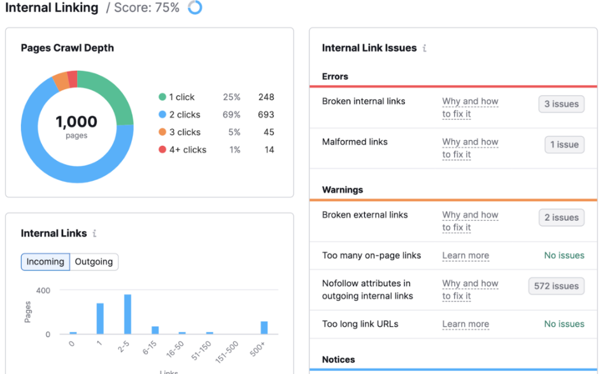This screenshot has width=603, height=374.
Task: Click the 'Warnings' section heading
Action: click(343, 190)
